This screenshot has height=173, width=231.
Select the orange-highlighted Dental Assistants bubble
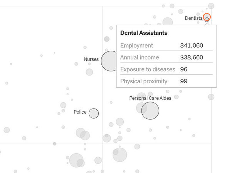coord(207,17)
